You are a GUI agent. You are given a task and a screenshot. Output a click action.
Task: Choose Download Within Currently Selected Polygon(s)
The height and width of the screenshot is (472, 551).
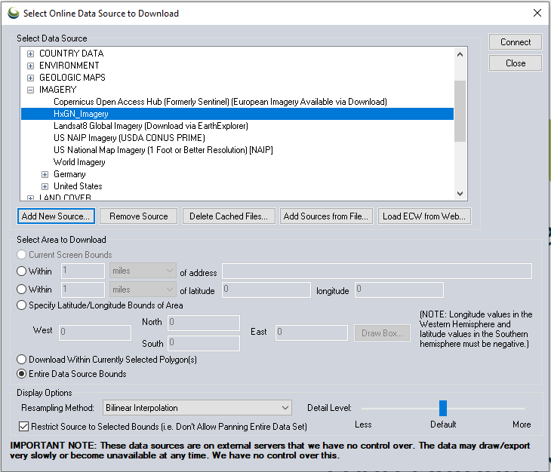click(22, 360)
